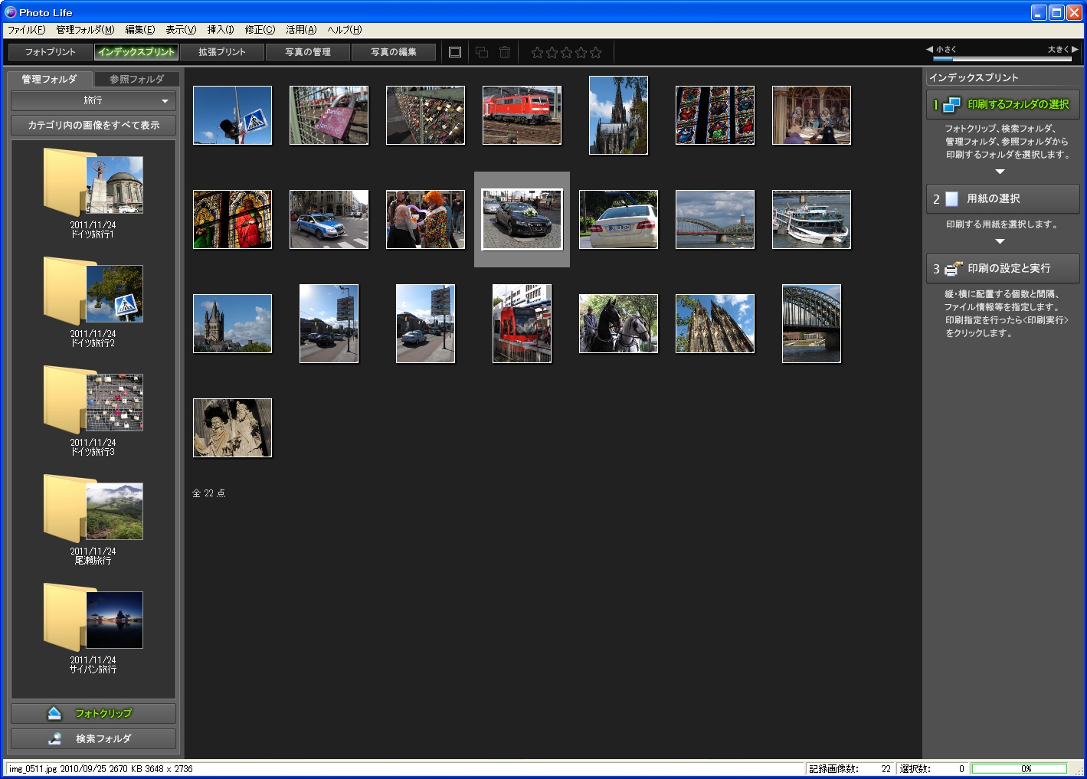
Task: Deselect the highlighted black car thumbnail
Action: 522,219
